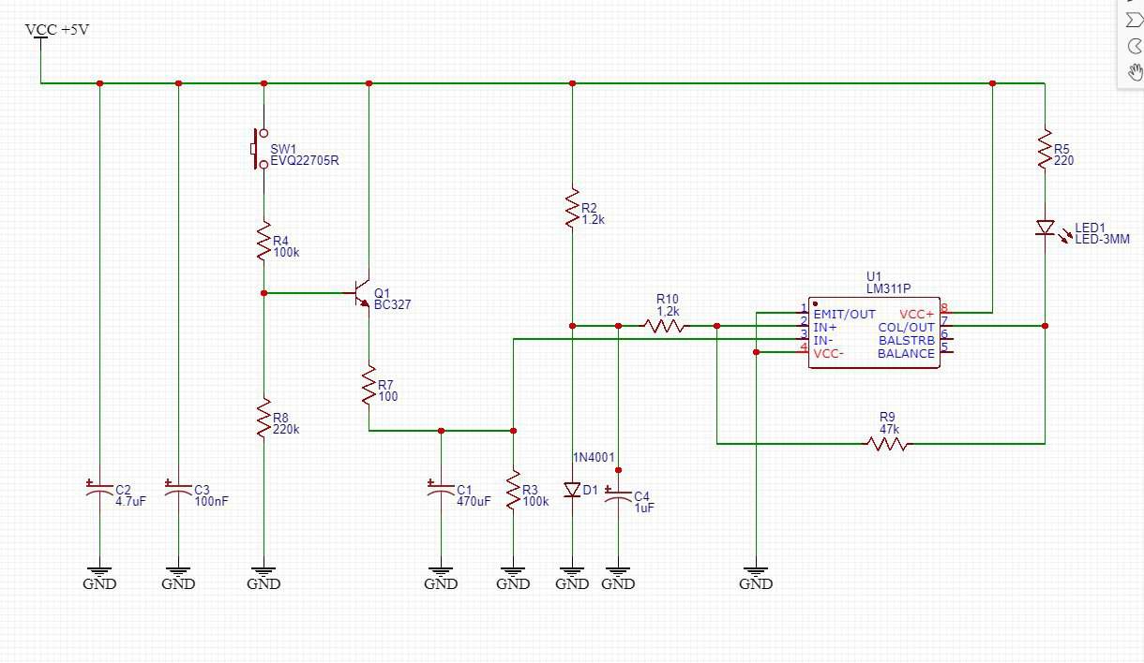Click the R9 47k feedback resistor
The width and height of the screenshot is (1144, 663).
(887, 444)
